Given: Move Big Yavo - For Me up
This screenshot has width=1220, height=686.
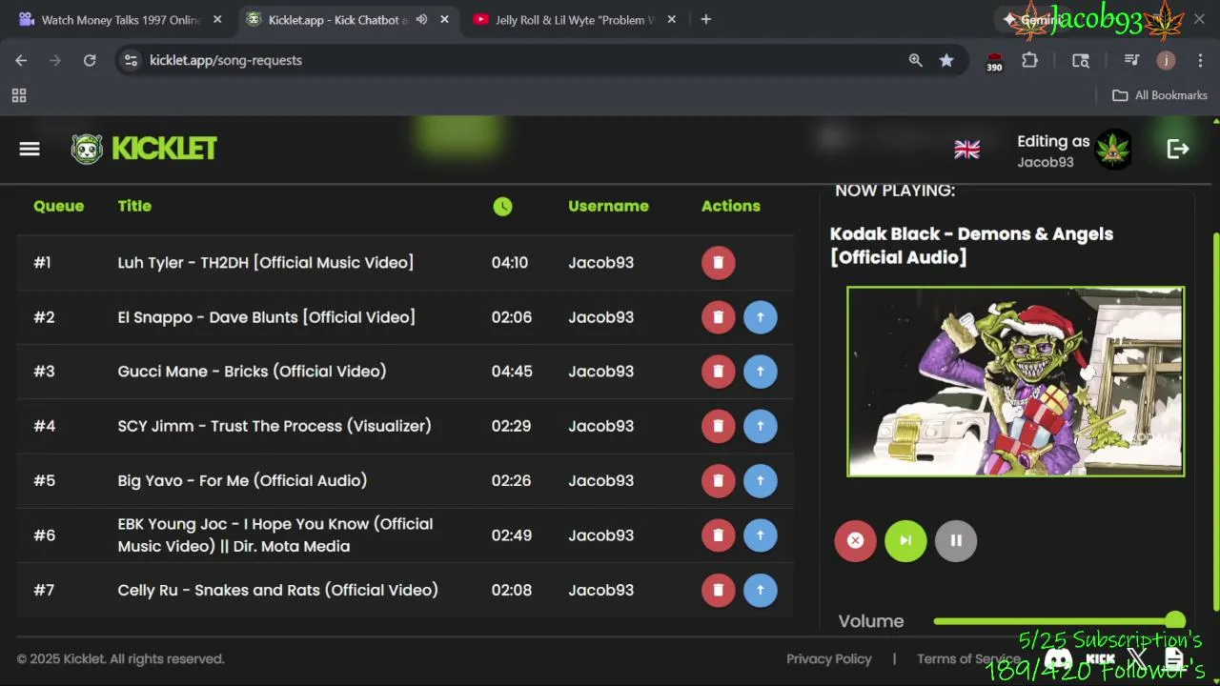Looking at the screenshot, I should (x=760, y=480).
